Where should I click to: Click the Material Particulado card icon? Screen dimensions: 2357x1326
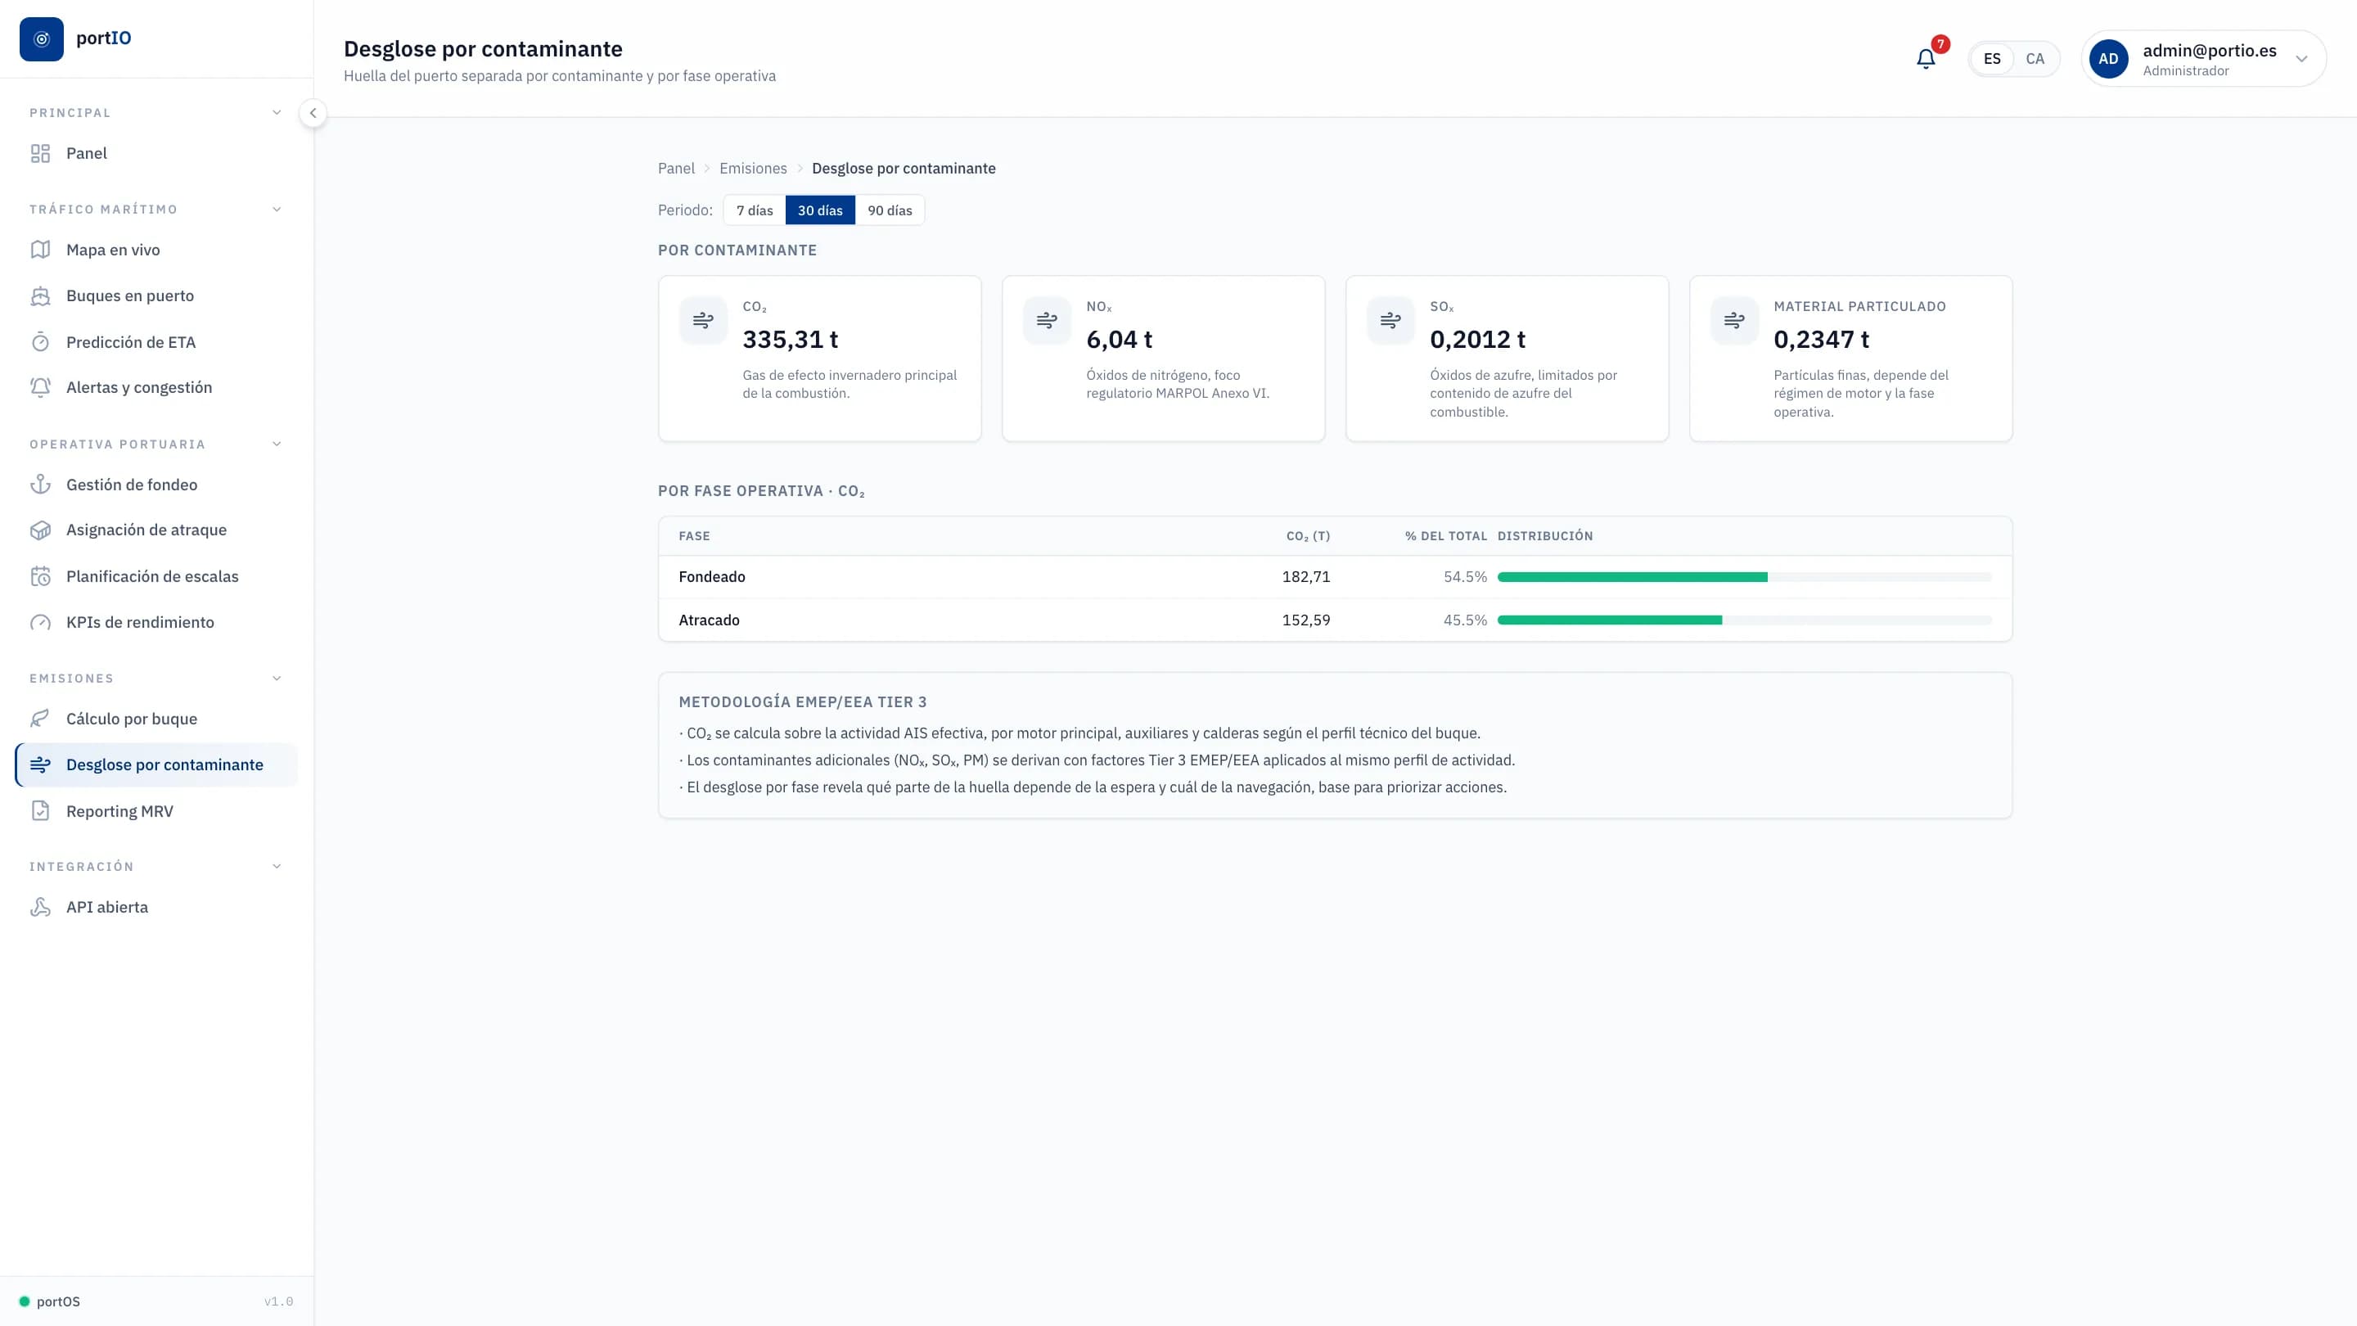tap(1734, 320)
